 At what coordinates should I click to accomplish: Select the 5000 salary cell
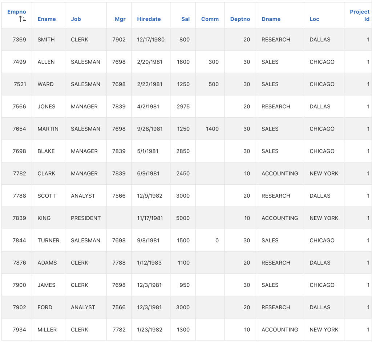coord(183,218)
